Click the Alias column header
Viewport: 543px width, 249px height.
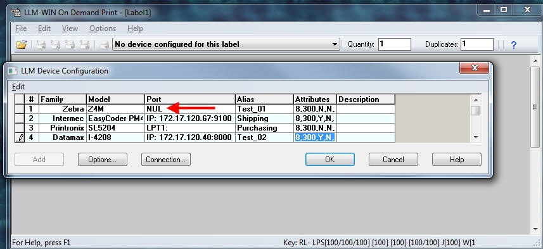265,99
